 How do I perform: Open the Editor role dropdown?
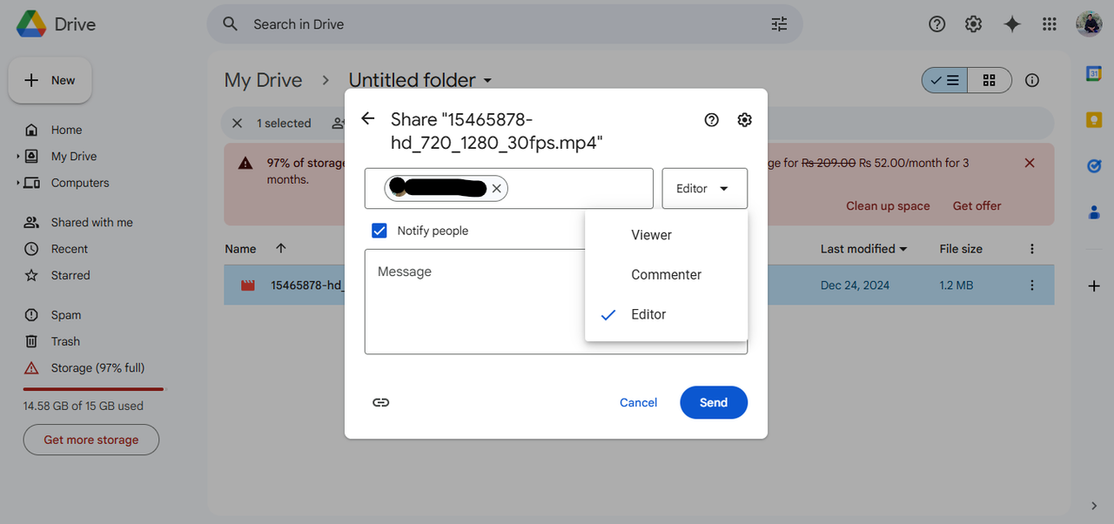[704, 188]
